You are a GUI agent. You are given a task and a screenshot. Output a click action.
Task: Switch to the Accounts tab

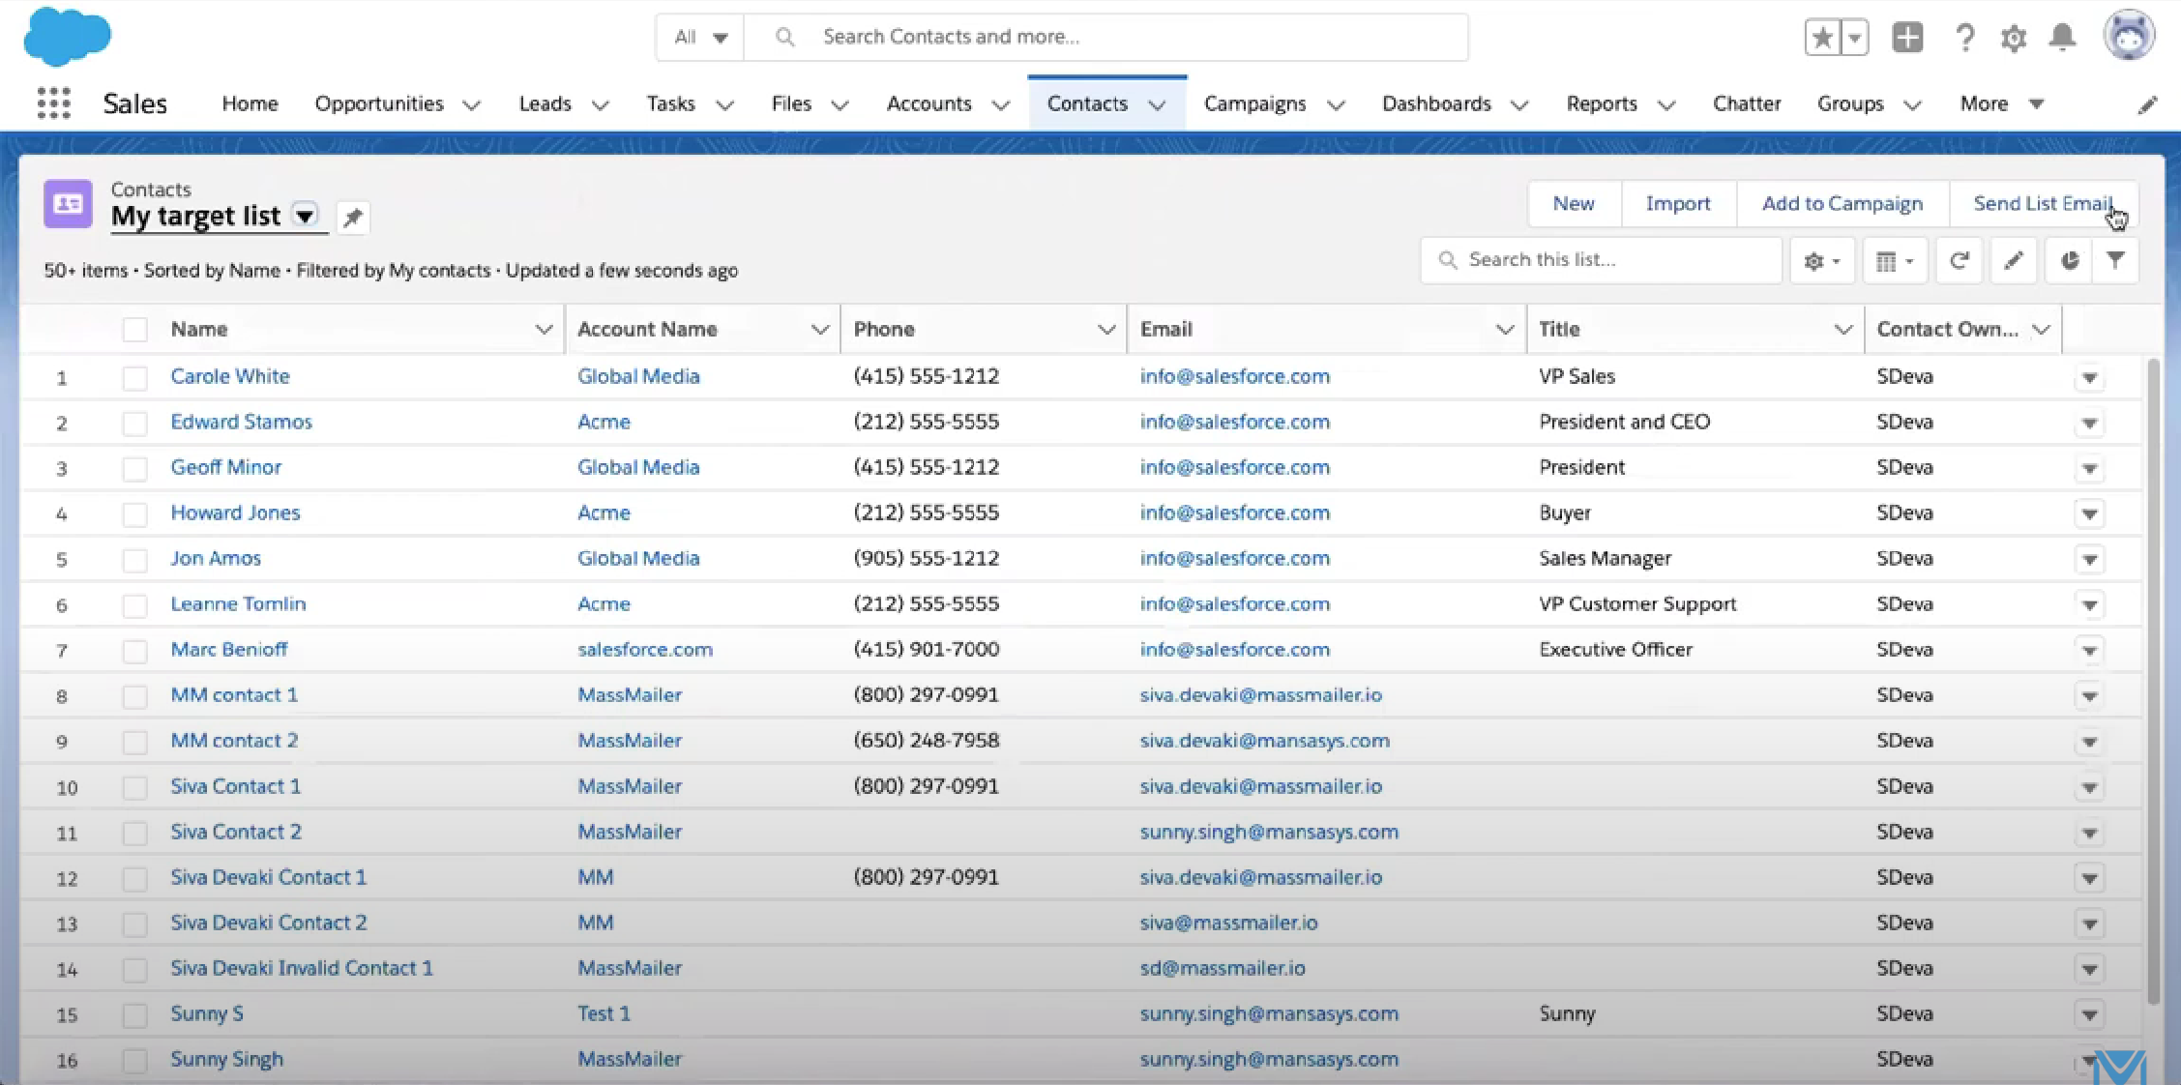click(928, 103)
